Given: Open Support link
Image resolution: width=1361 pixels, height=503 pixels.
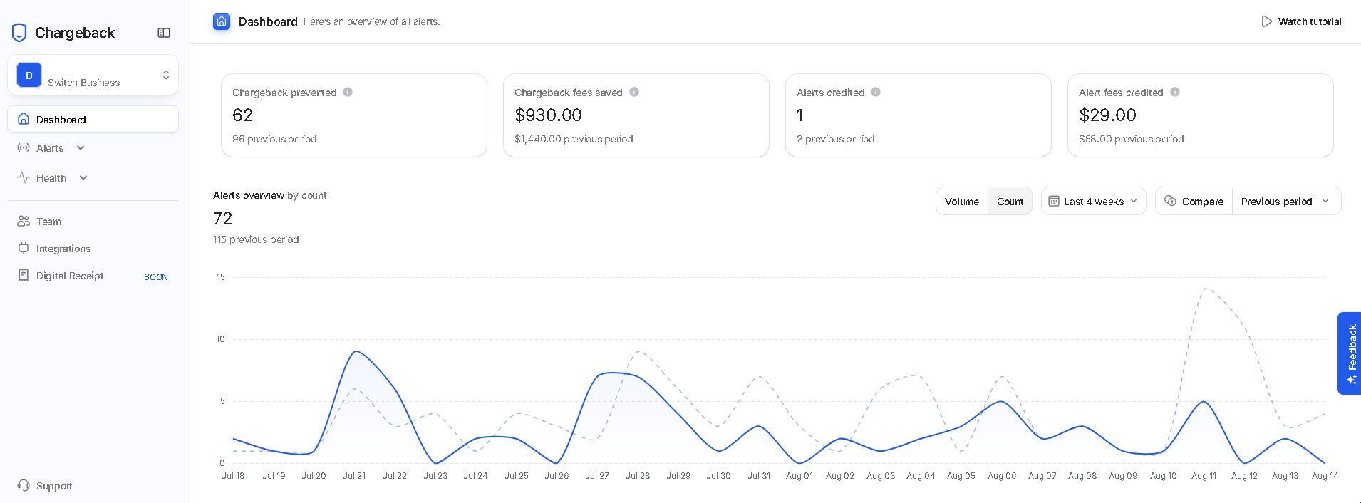Looking at the screenshot, I should coord(54,486).
